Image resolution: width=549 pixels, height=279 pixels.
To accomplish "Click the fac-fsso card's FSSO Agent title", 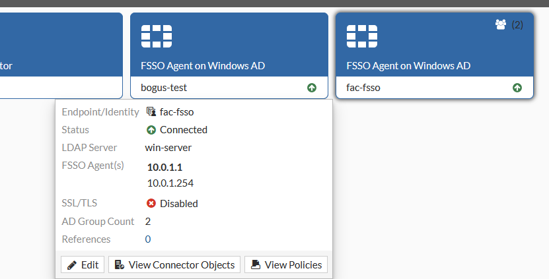I will [408, 66].
